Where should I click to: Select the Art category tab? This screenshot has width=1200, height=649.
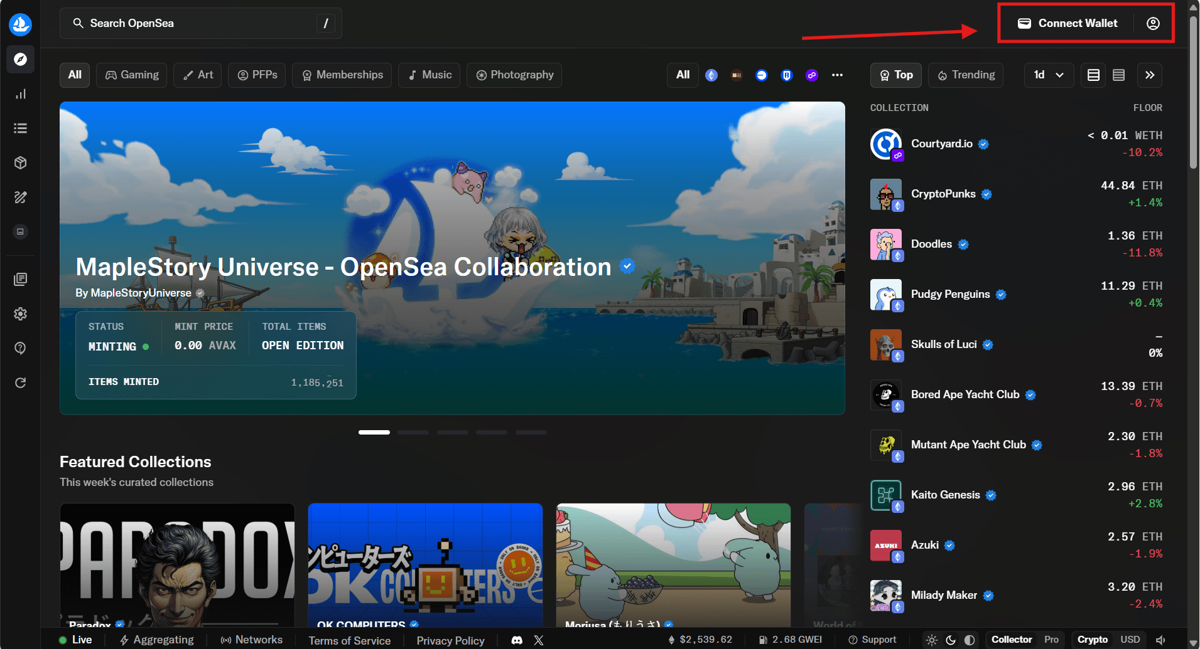point(198,75)
